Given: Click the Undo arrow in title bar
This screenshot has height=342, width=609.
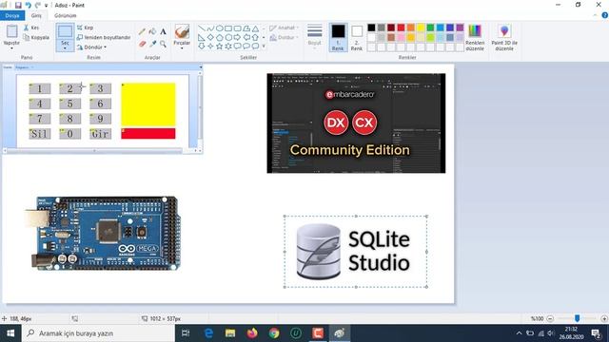Looking at the screenshot, I should coord(28,5).
